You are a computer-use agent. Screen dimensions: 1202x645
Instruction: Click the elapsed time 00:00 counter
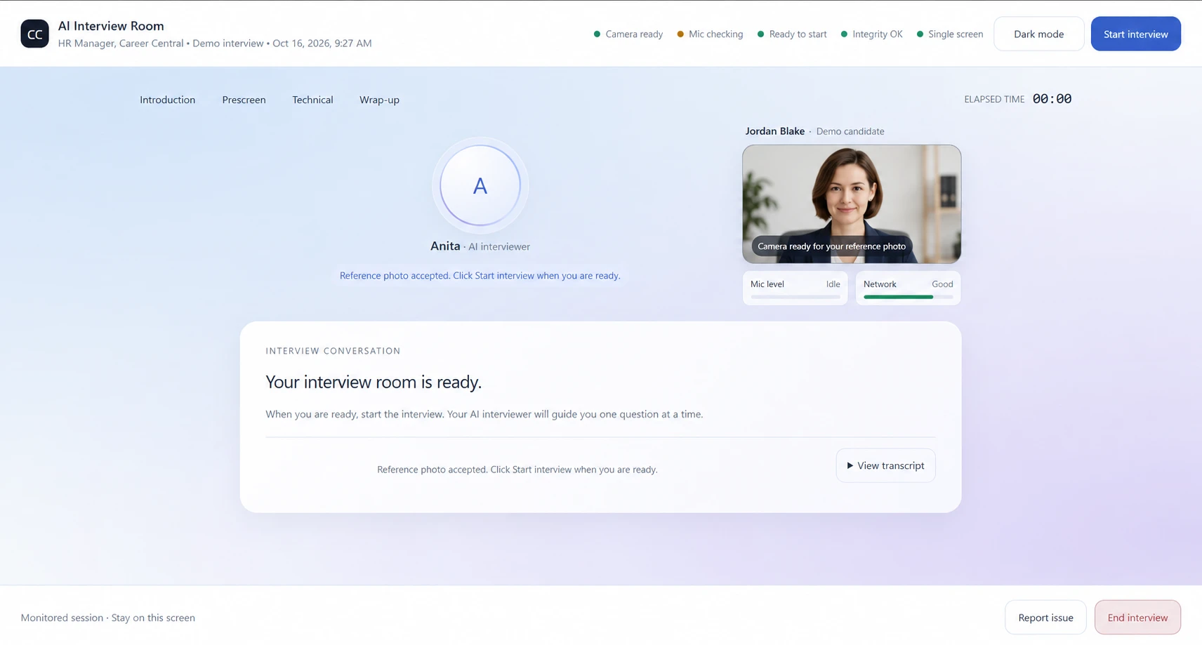coord(1052,99)
